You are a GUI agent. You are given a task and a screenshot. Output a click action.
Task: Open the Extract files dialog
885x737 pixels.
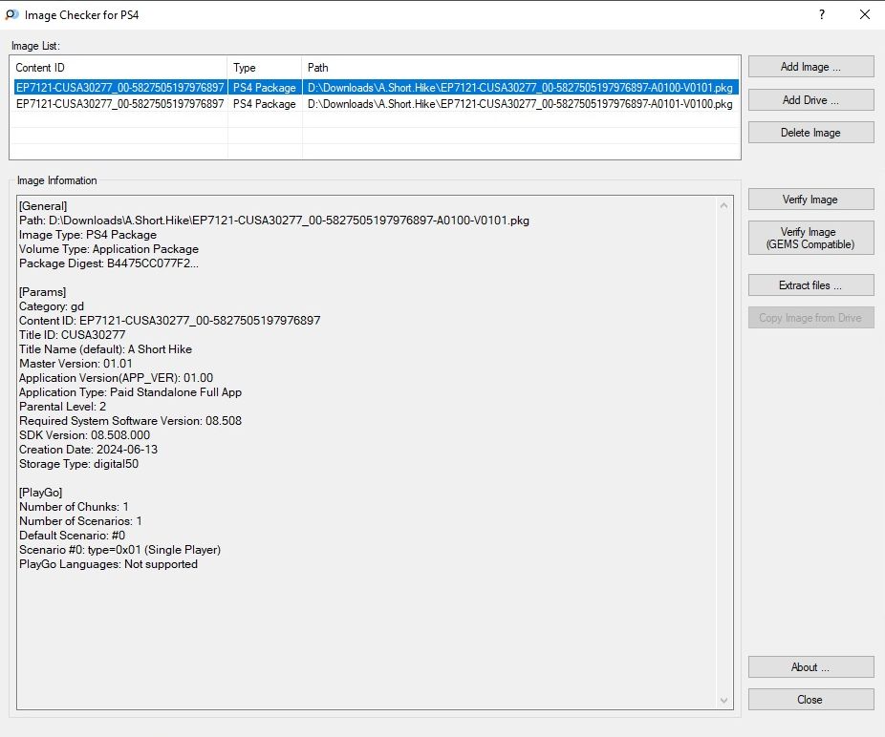coord(810,285)
